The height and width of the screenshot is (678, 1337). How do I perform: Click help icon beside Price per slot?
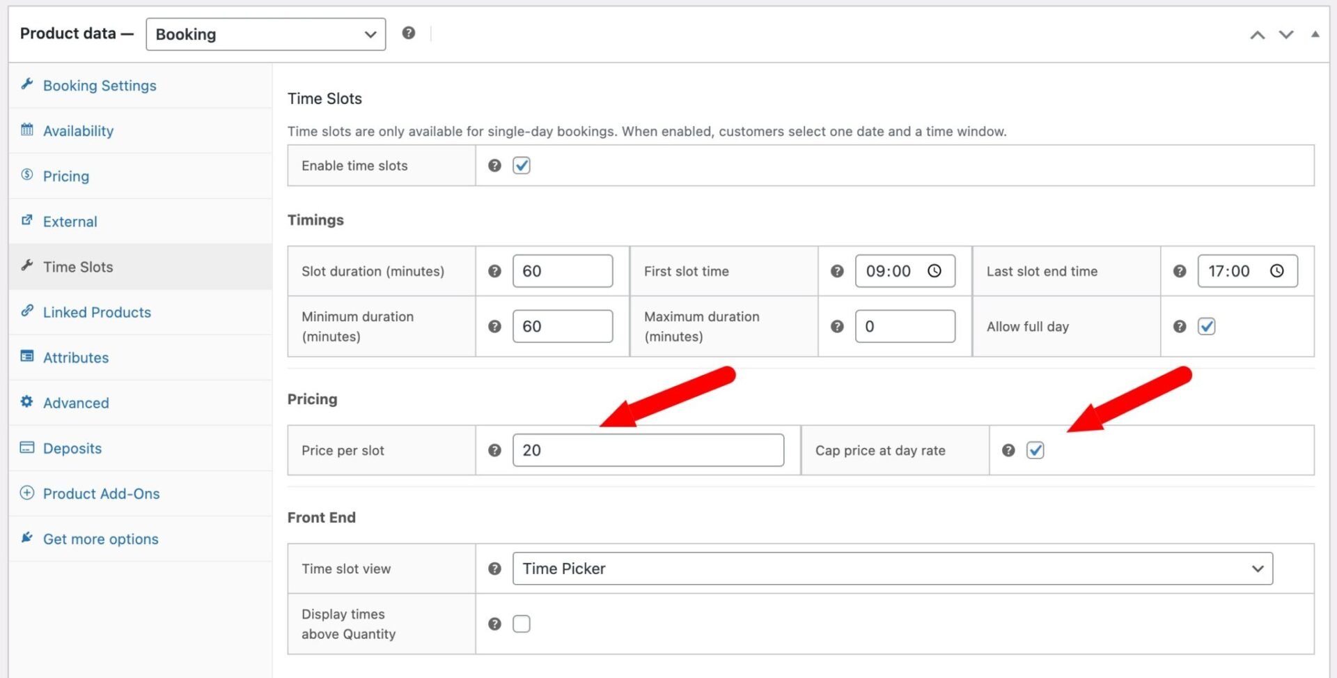(494, 450)
